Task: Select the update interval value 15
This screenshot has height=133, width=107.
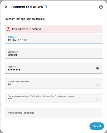Action: click(x=9, y=85)
